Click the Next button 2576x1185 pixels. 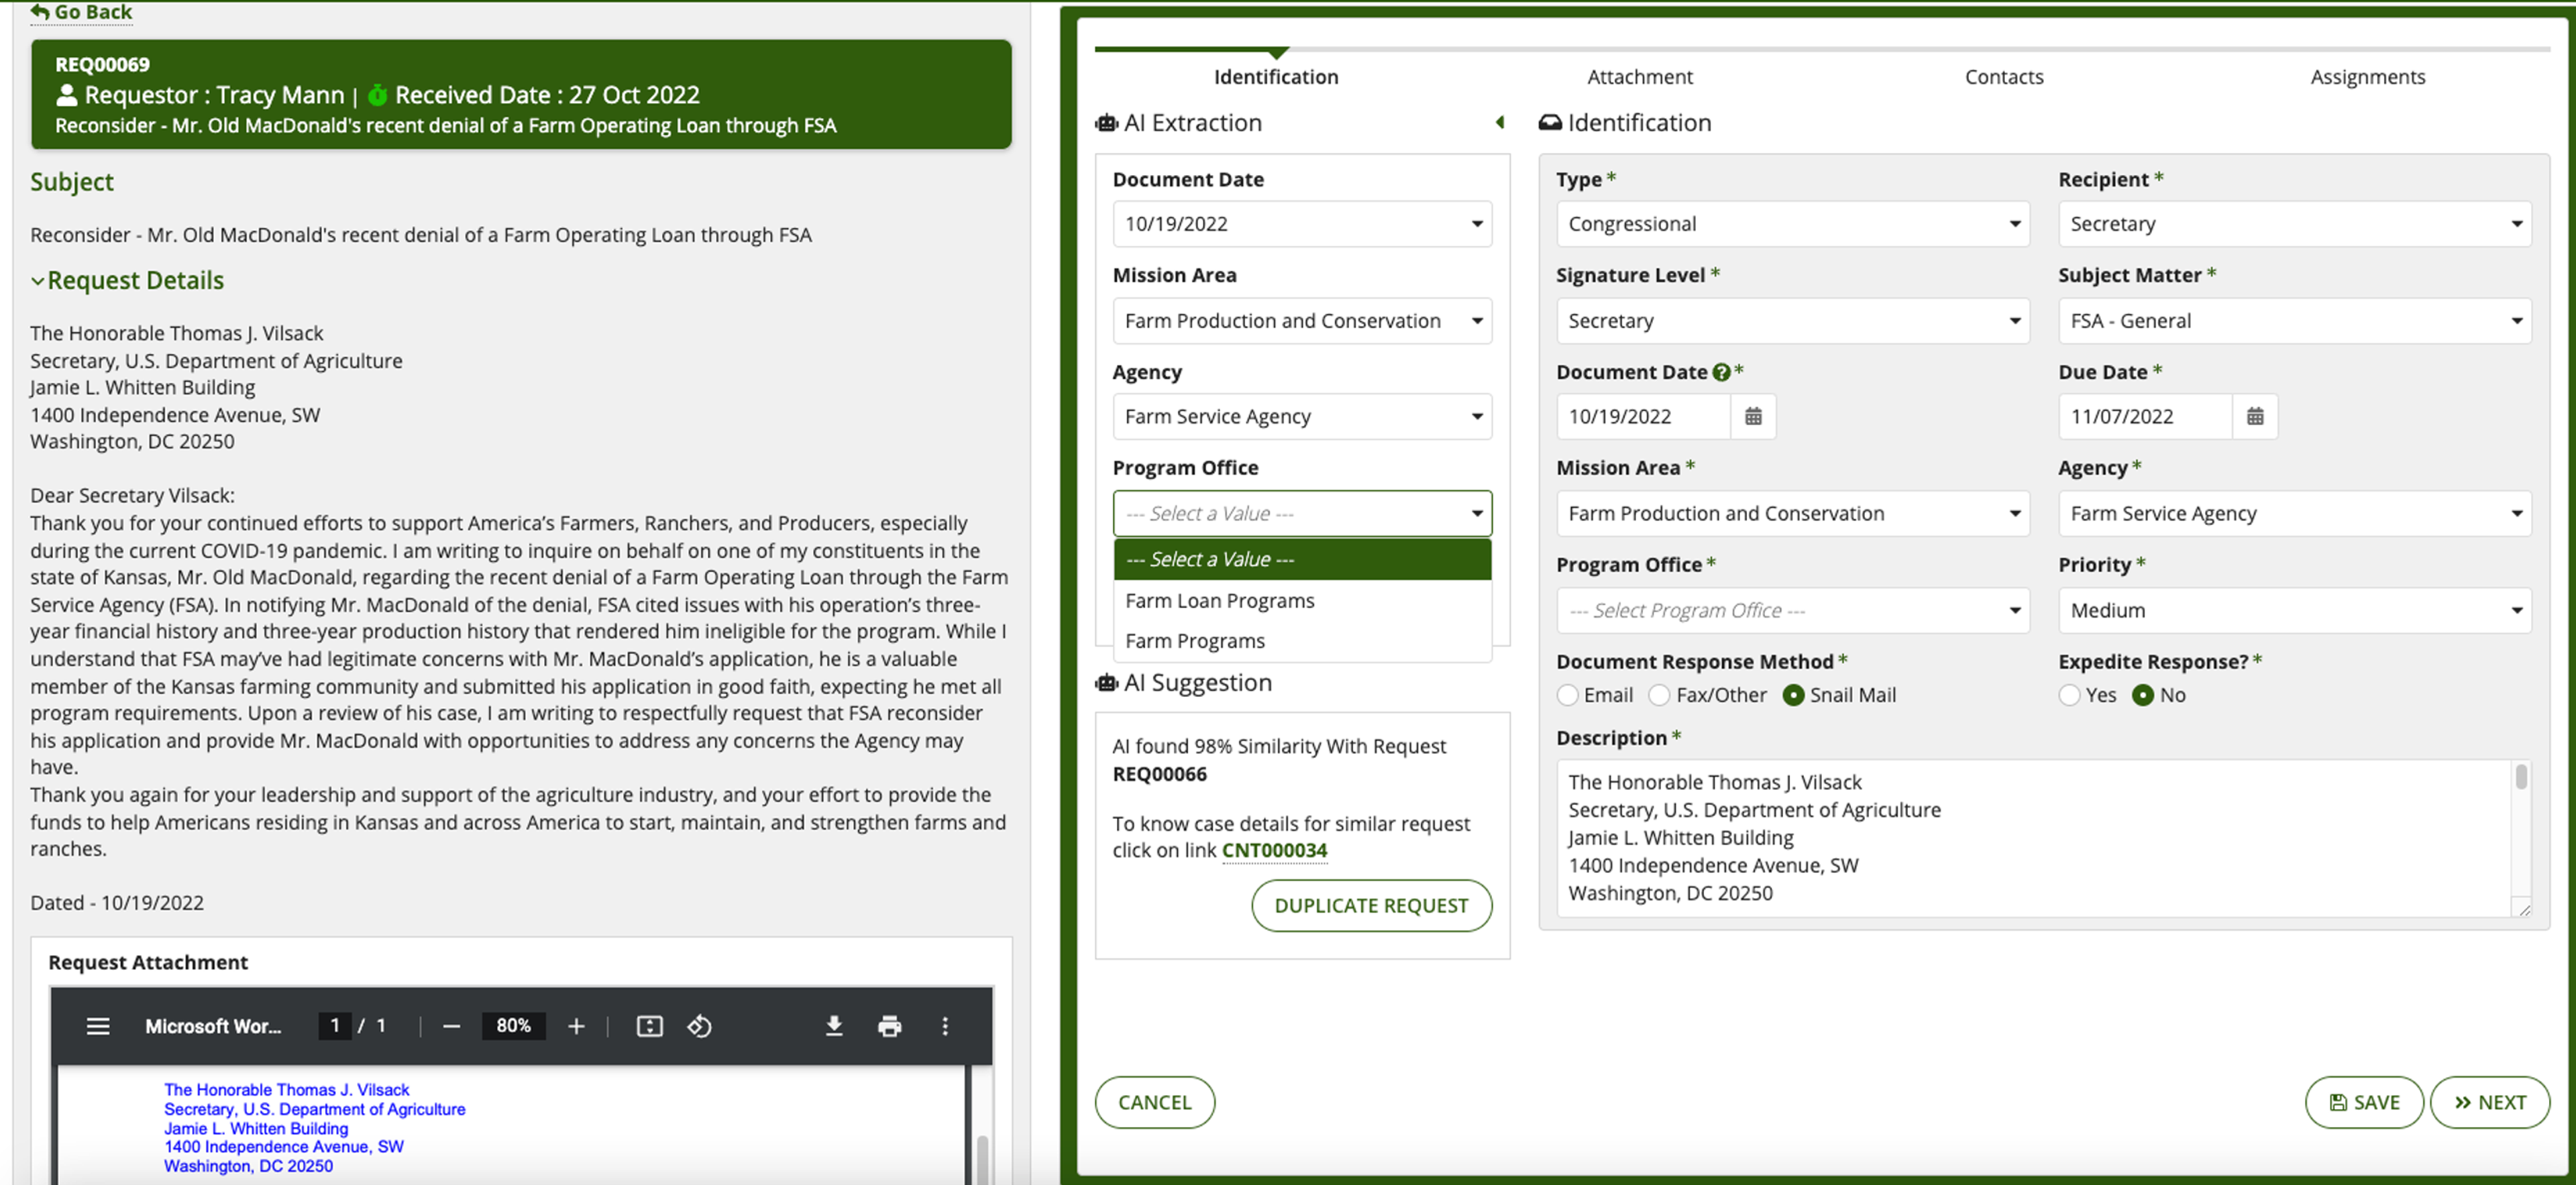click(x=2490, y=1102)
